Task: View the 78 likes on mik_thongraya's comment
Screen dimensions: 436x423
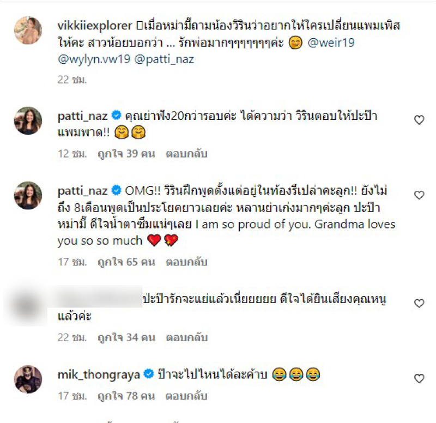Action: pyautogui.click(x=126, y=396)
